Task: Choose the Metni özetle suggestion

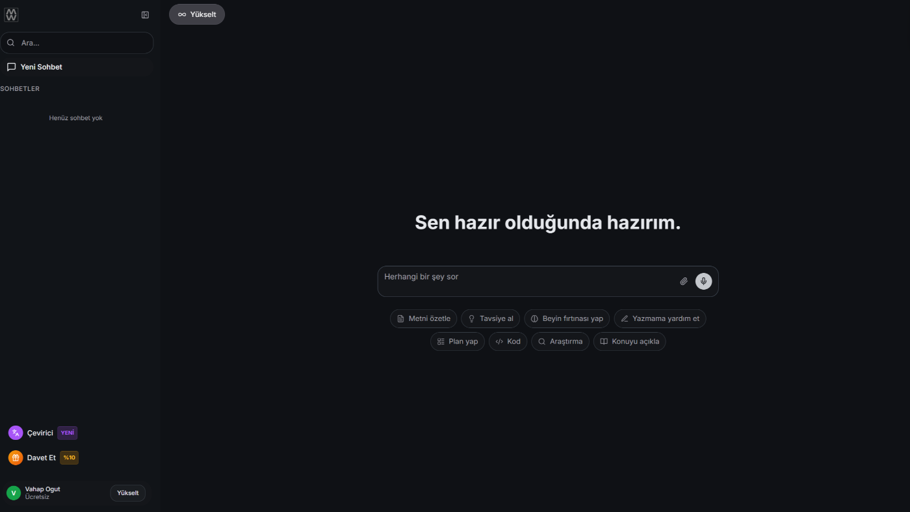Action: 423,318
